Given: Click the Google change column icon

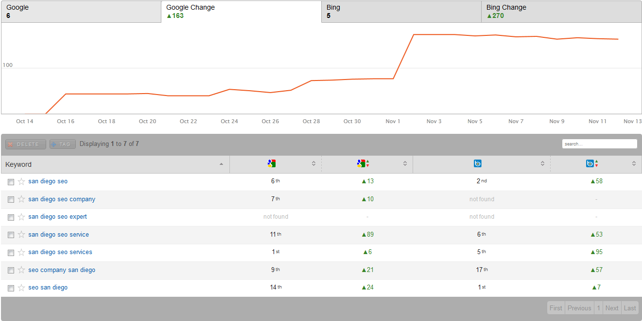Looking at the screenshot, I should 363,164.
